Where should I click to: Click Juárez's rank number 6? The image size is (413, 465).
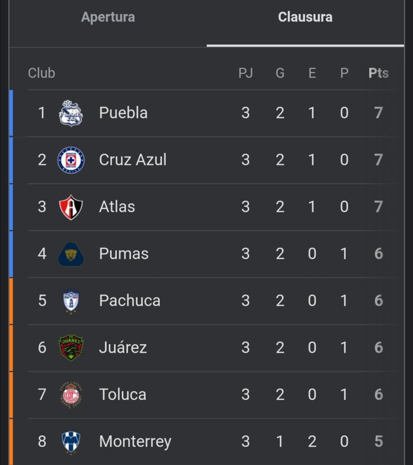coord(42,348)
